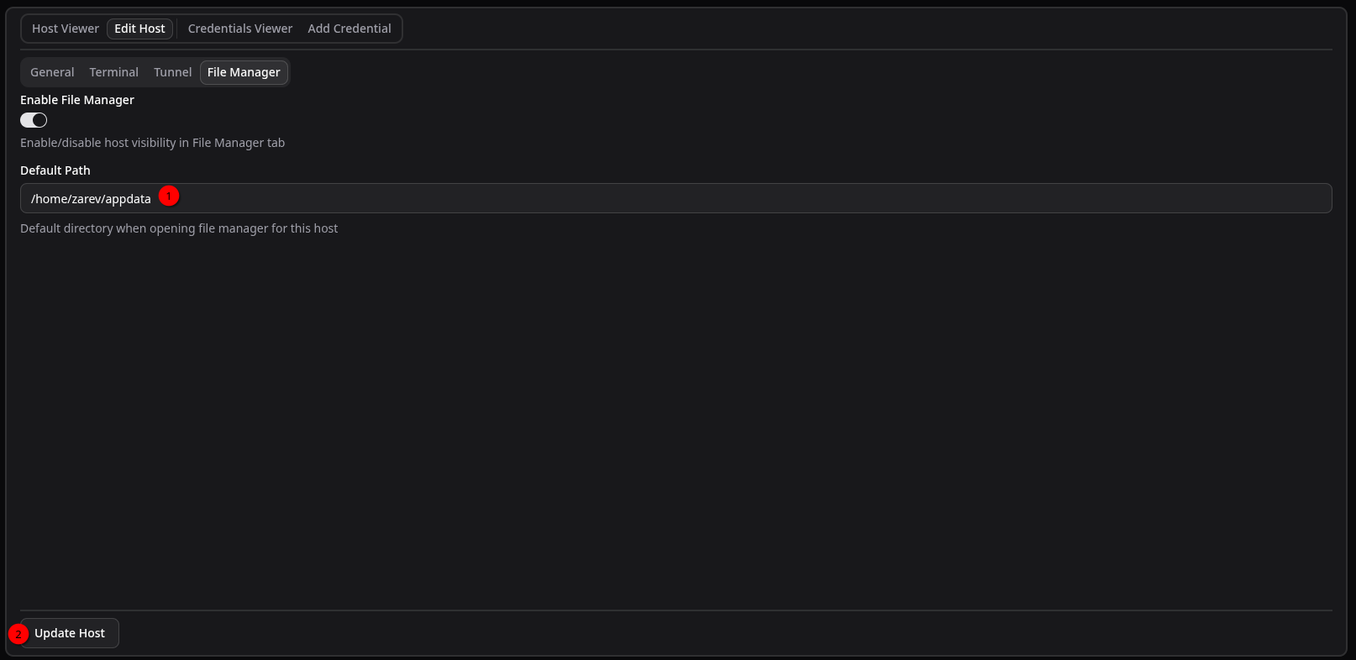This screenshot has height=660, width=1356.
Task: Switch to the Terminal sub-tab
Action: (113, 72)
